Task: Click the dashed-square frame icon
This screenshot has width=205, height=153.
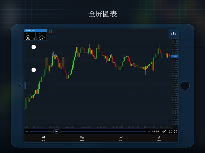Action: [x=171, y=131]
